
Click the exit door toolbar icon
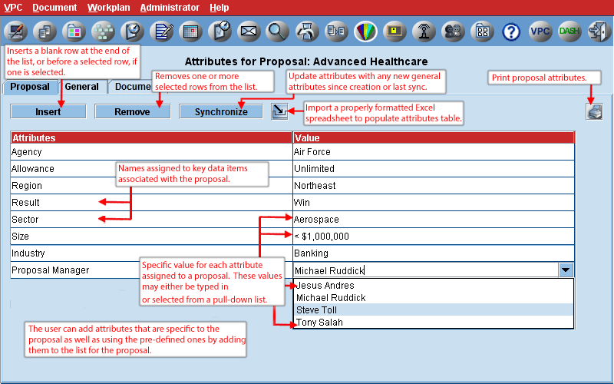click(x=599, y=31)
